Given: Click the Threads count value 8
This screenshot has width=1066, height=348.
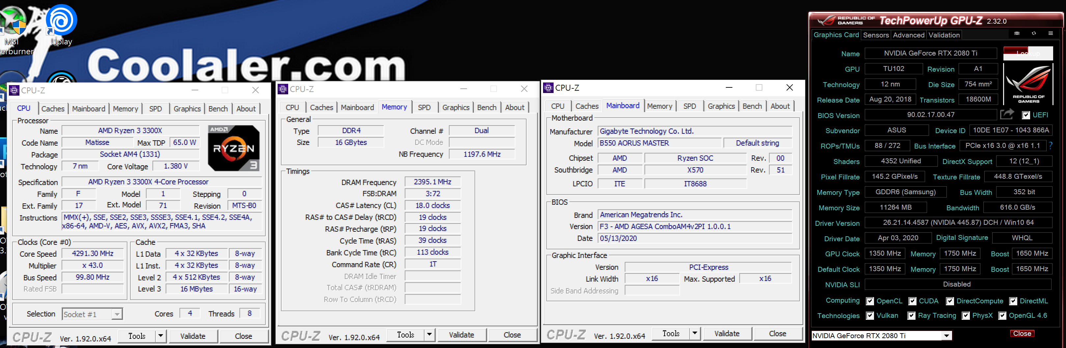Looking at the screenshot, I should pos(249,314).
